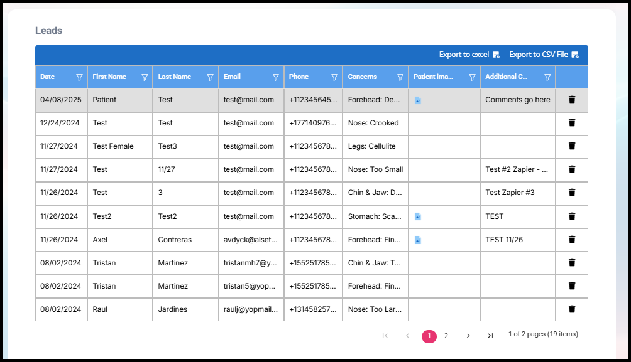Go to next page arrow
The height and width of the screenshot is (362, 631).
point(468,336)
